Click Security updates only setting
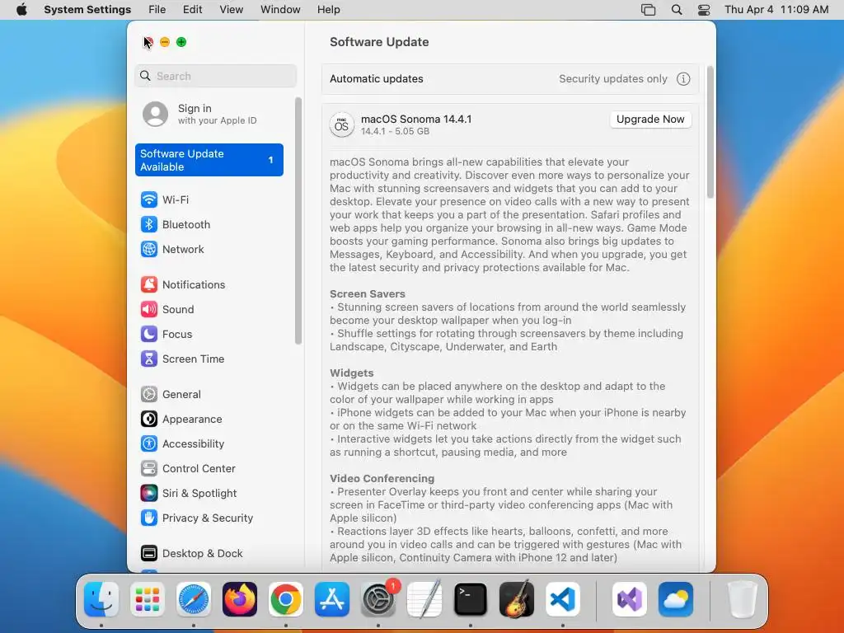 coord(612,79)
